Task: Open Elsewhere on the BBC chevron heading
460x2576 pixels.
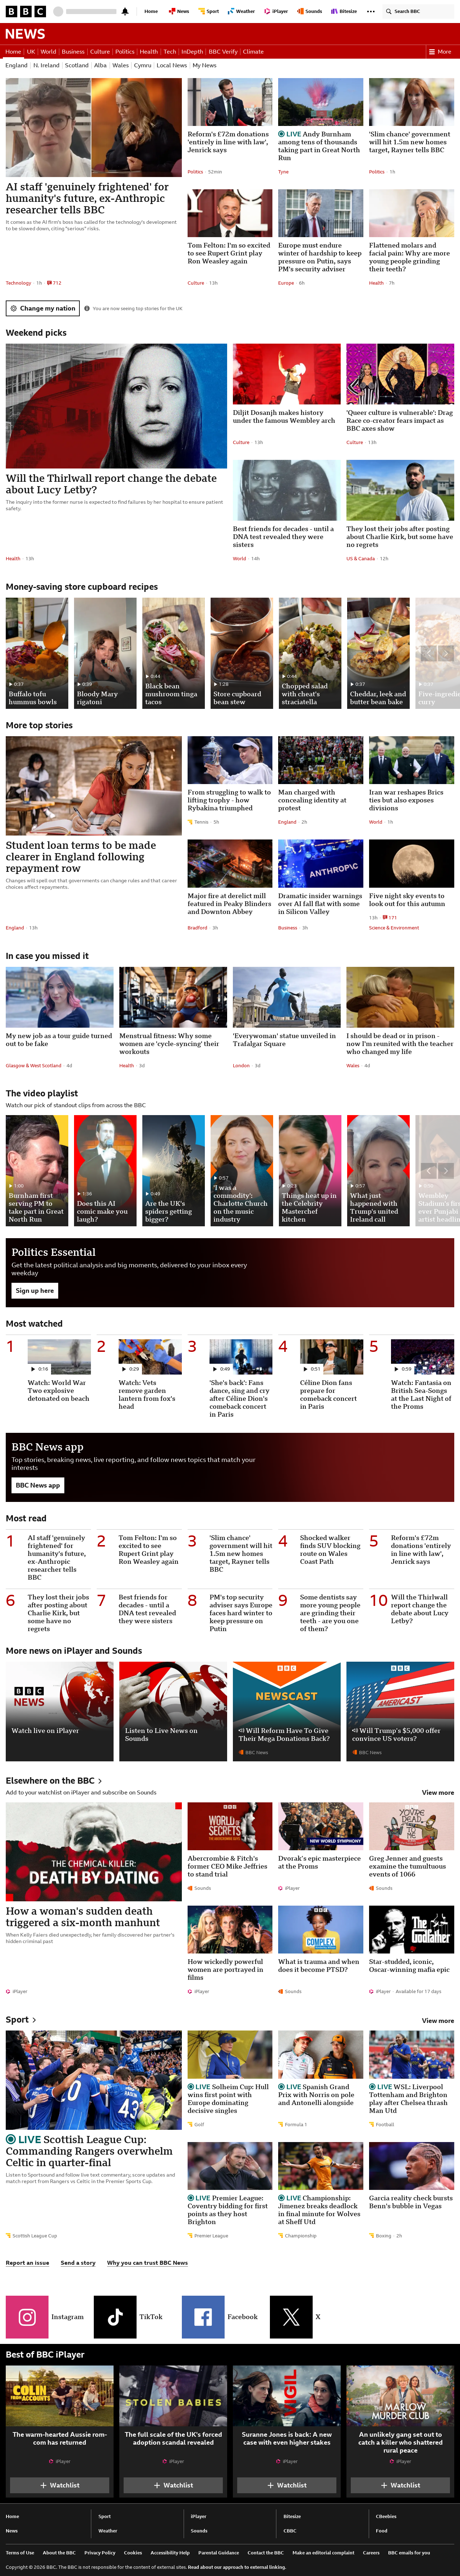Action: 54,1781
